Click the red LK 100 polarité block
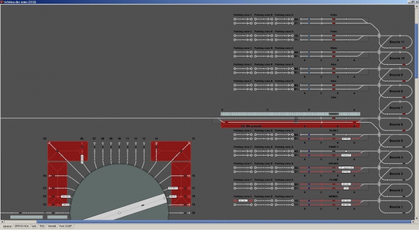 pos(291,125)
